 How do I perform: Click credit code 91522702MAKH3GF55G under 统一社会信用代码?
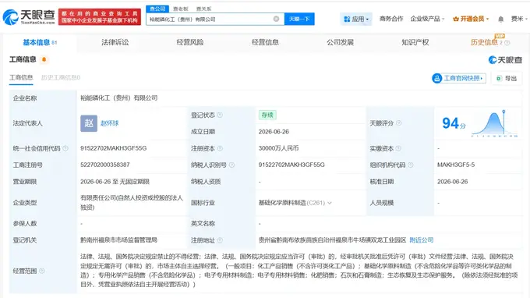click(114, 148)
